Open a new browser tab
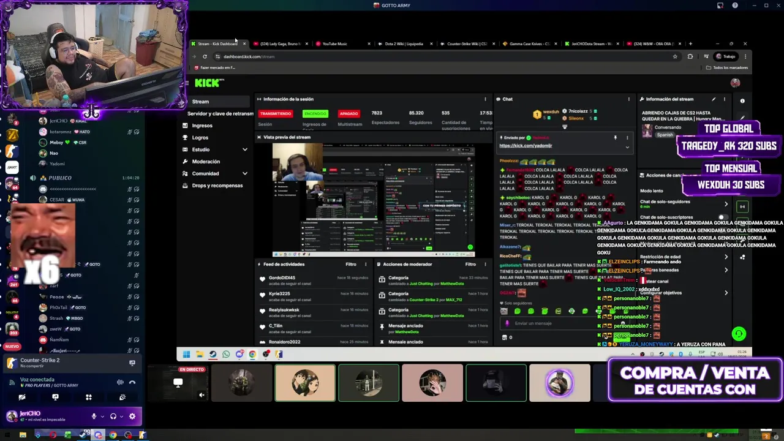Image resolution: width=784 pixels, height=441 pixels. click(690, 44)
